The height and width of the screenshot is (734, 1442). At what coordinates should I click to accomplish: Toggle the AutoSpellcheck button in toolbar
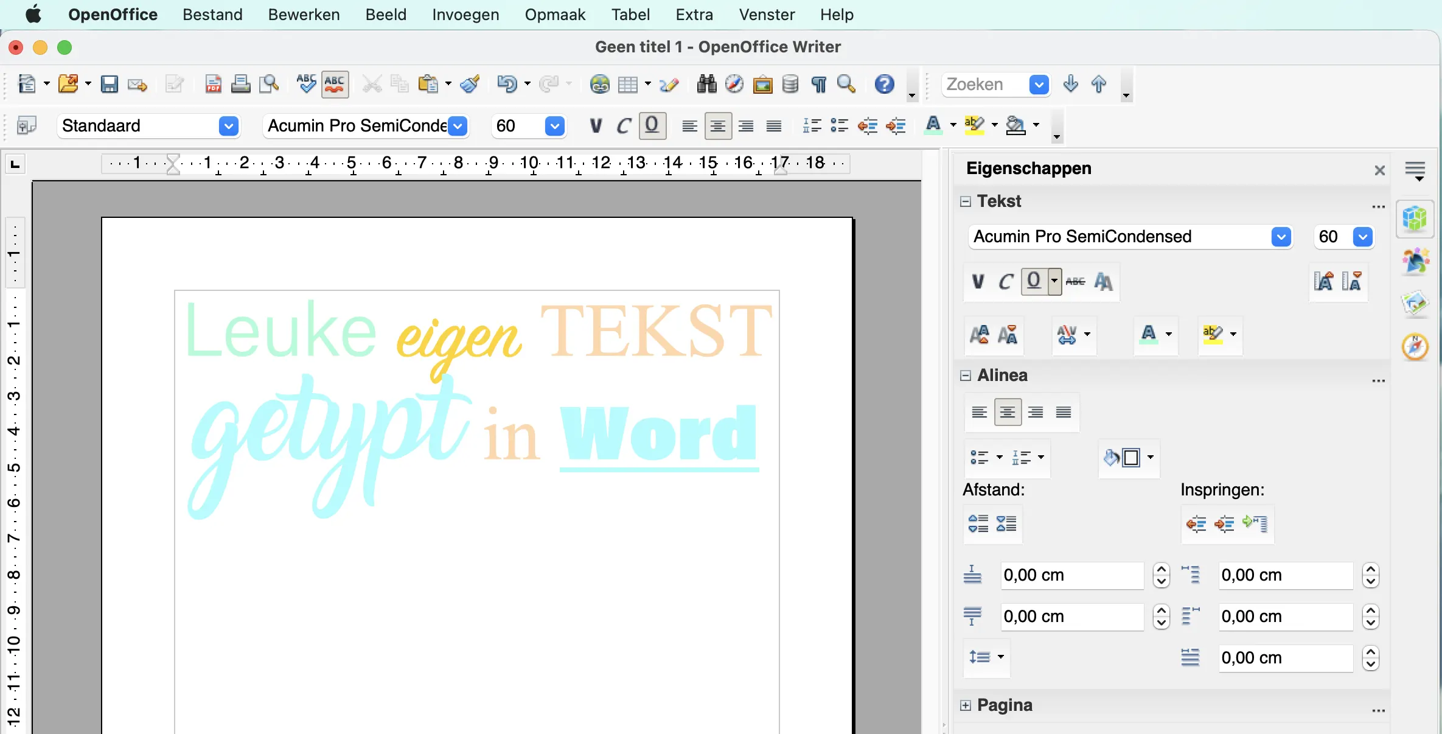pos(335,84)
